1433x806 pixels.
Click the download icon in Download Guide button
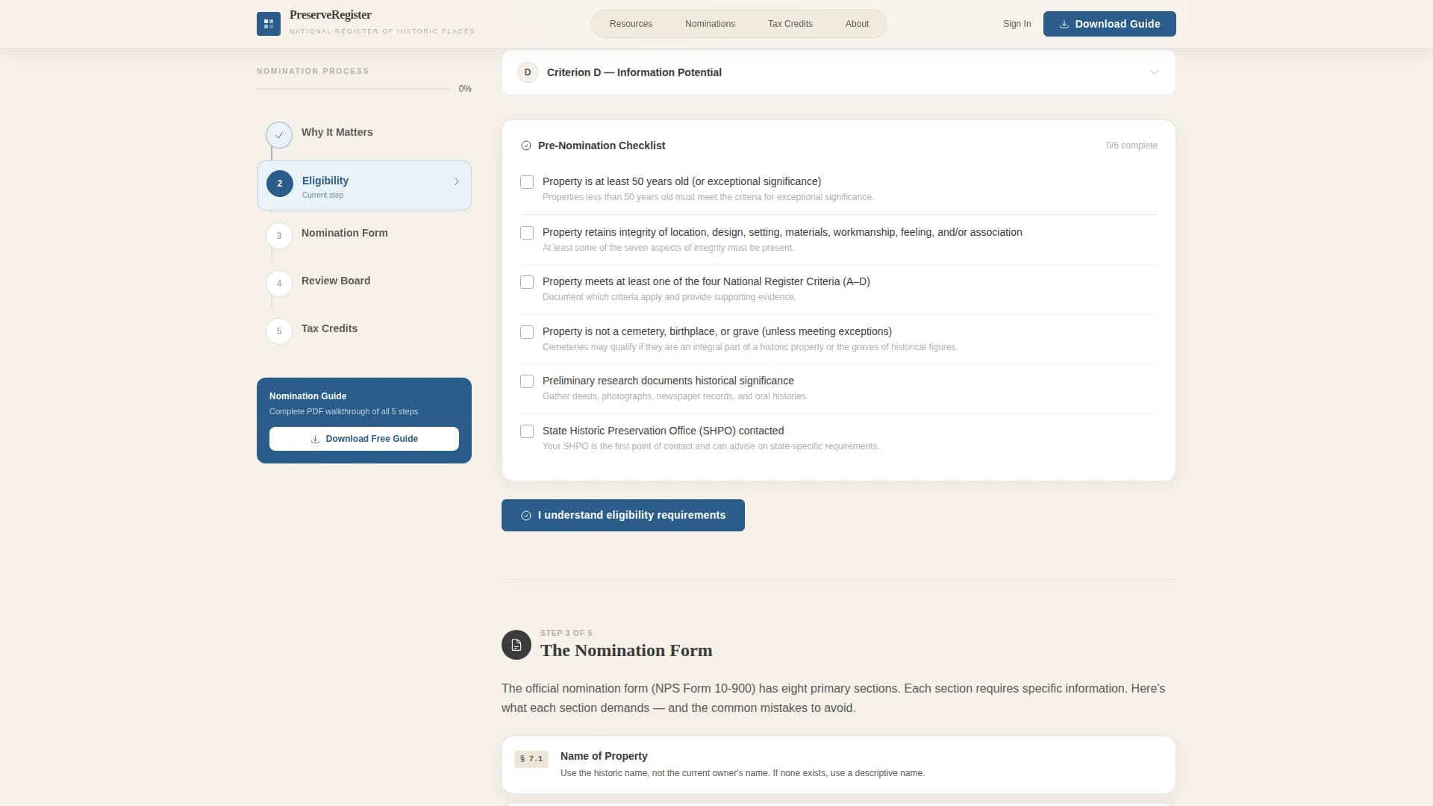pyautogui.click(x=1064, y=24)
